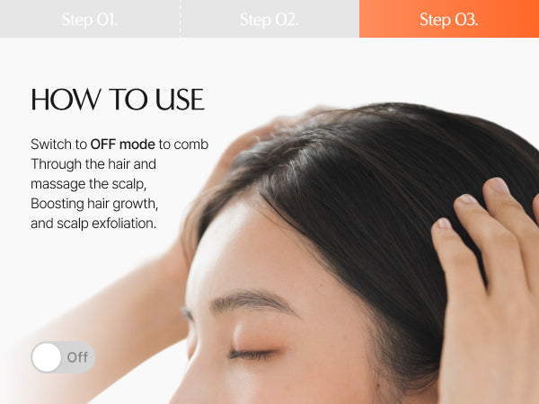Select the line "Boosting hair growth,"
This screenshot has width=539, height=404.
94,204
